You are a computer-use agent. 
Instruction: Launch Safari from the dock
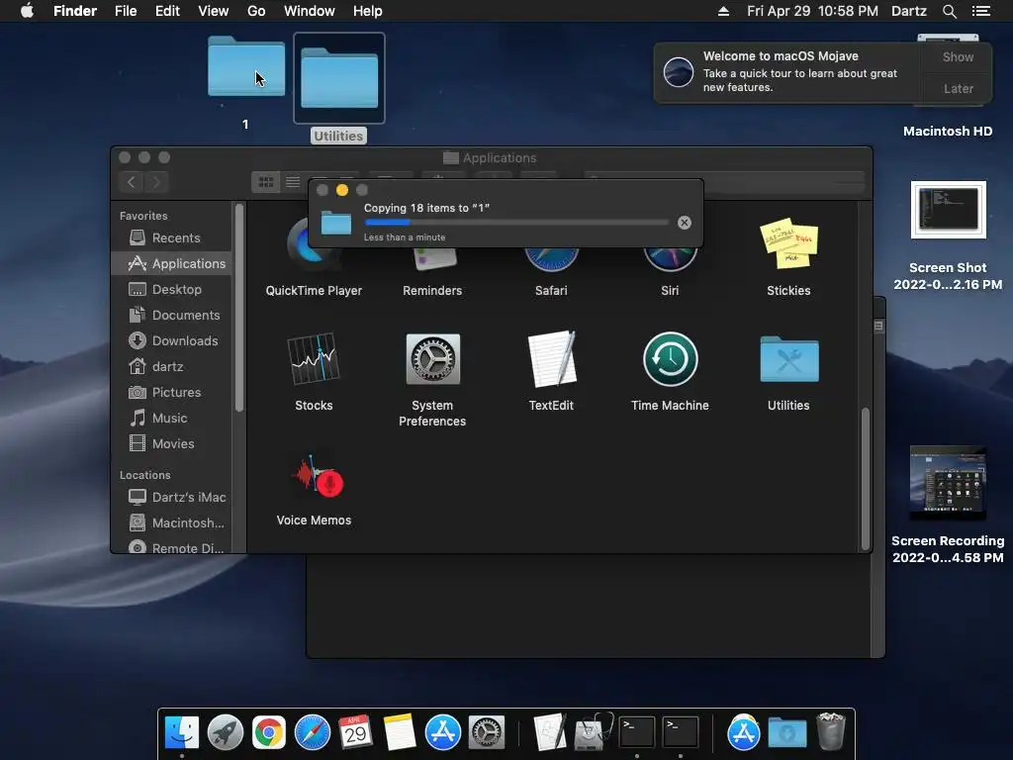pos(312,732)
